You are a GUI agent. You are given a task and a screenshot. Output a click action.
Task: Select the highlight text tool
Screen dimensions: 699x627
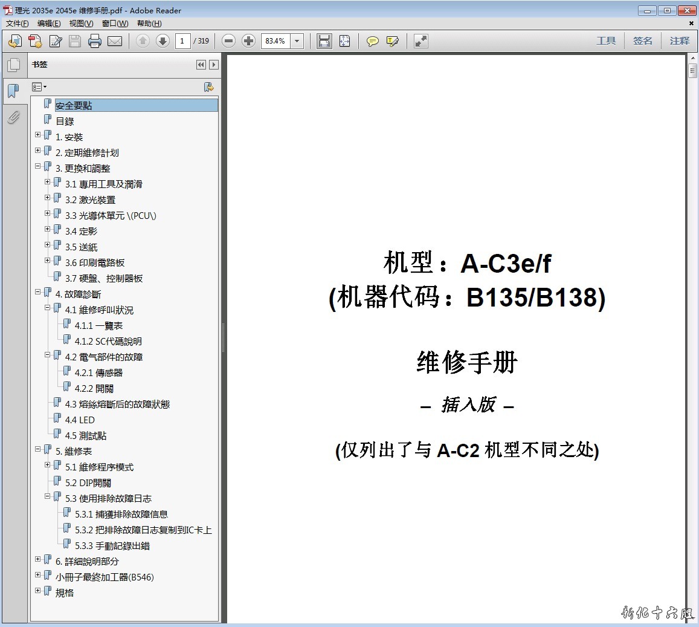[393, 41]
